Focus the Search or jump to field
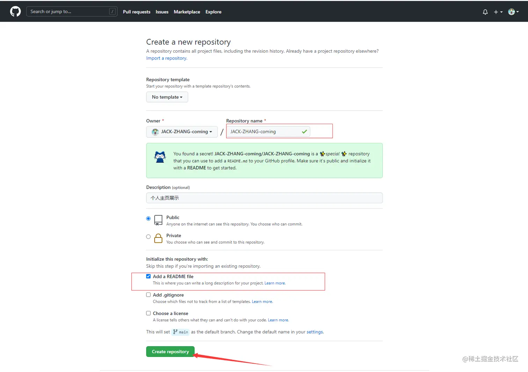 click(x=72, y=12)
